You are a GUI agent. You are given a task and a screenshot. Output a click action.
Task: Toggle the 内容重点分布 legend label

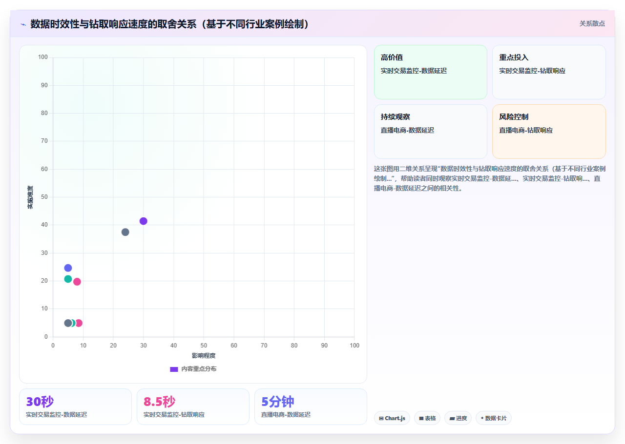199,369
